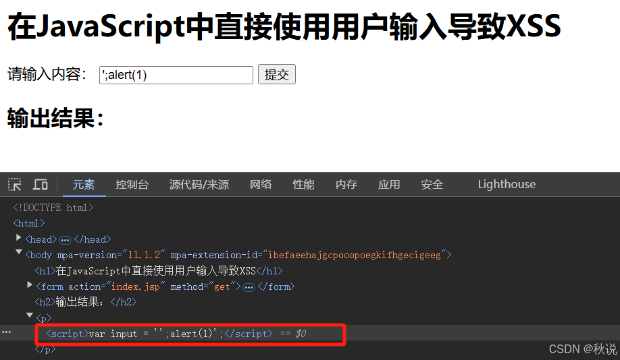Viewport: 620px width, 360px height.
Task: Click the index.jsp action attribute value
Action: pos(136,287)
